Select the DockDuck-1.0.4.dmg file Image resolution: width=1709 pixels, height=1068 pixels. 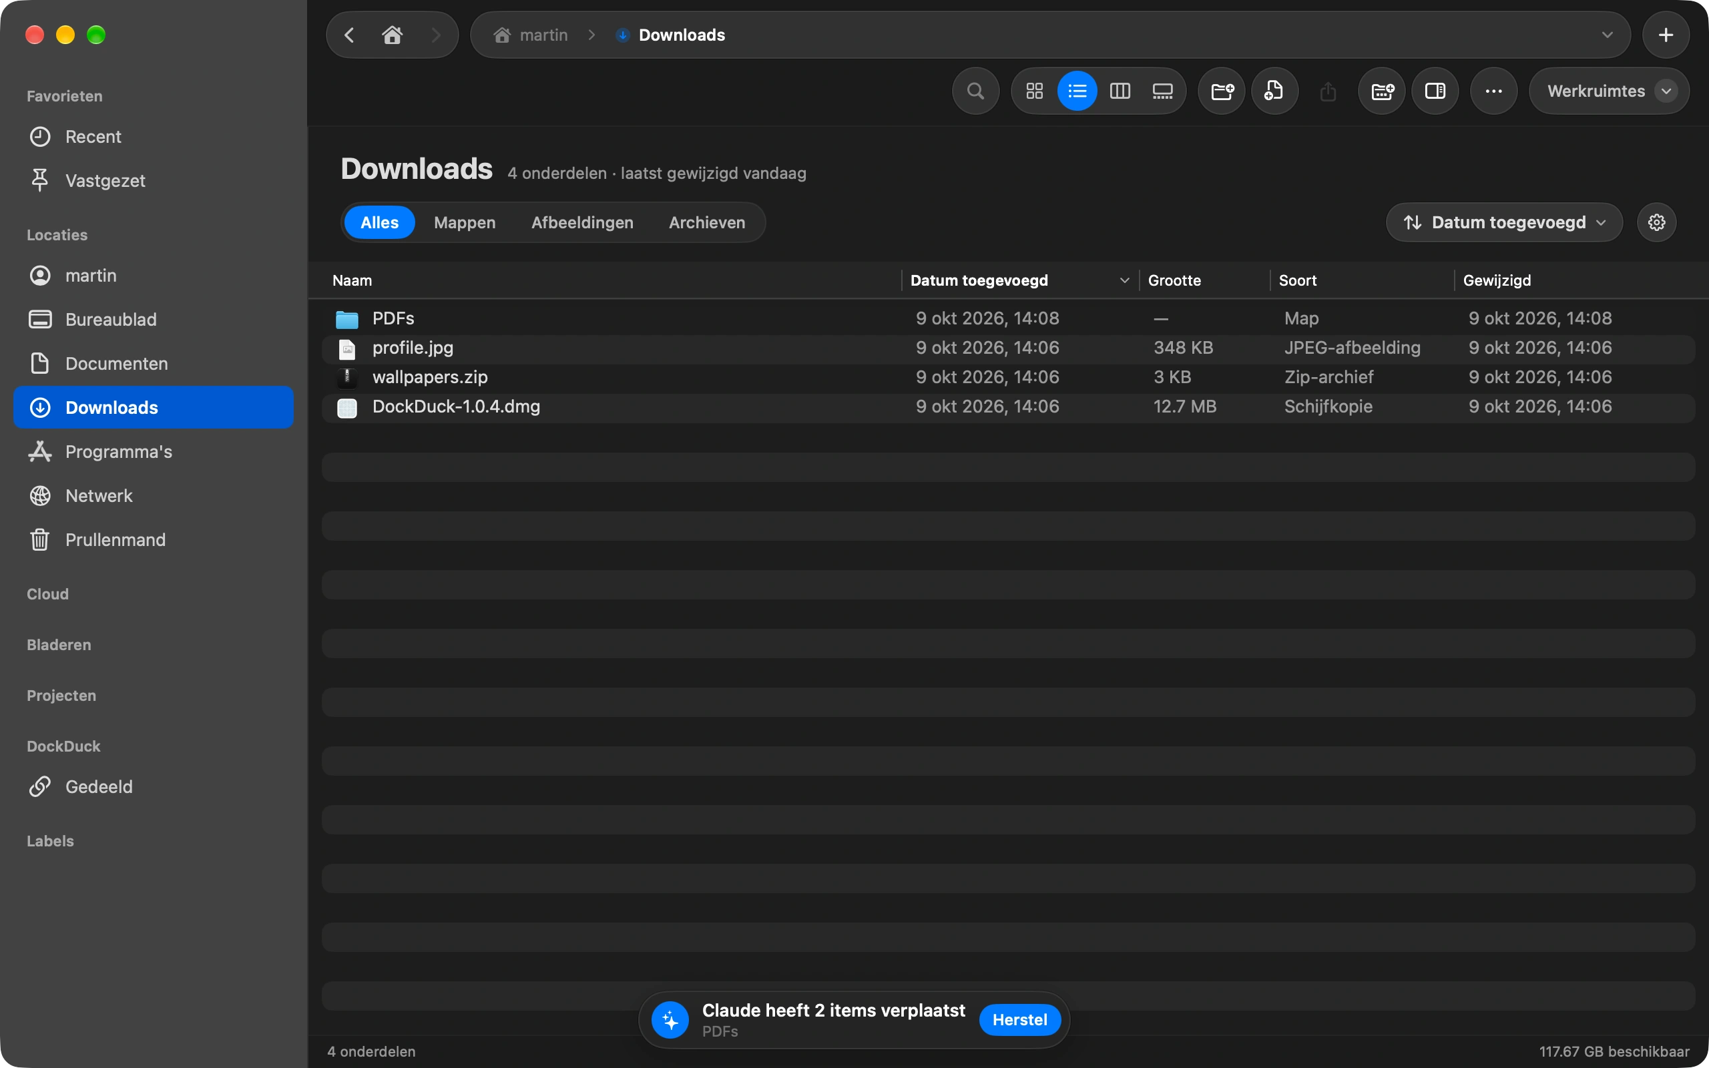(x=1008, y=407)
